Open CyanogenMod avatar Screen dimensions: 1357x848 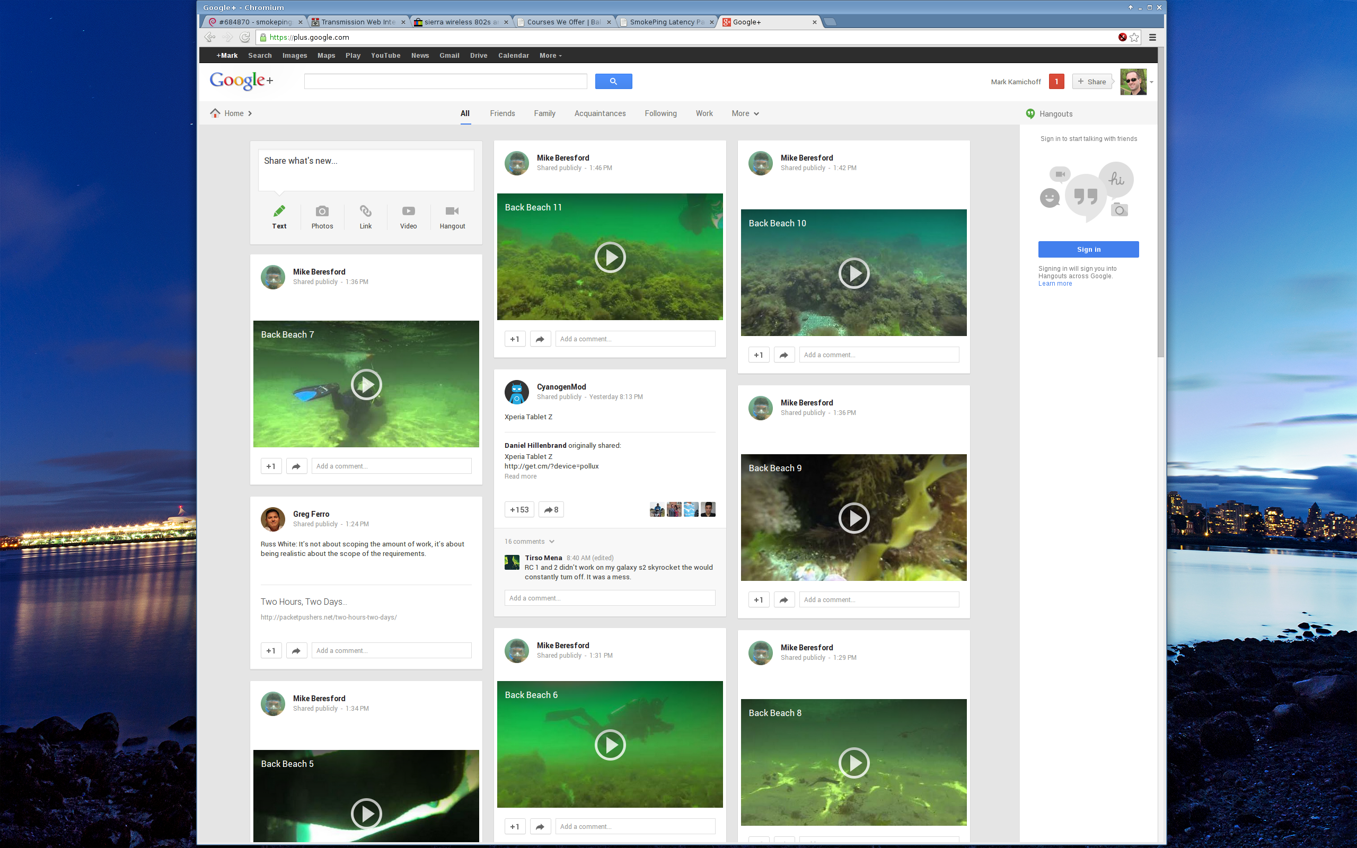click(516, 392)
